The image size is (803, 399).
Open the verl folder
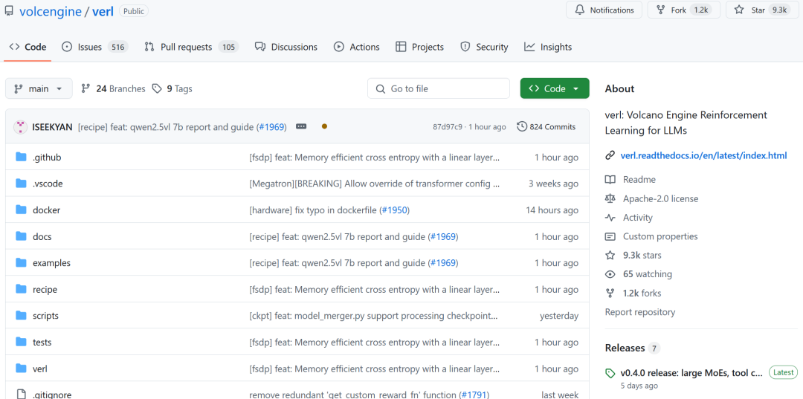(x=40, y=369)
